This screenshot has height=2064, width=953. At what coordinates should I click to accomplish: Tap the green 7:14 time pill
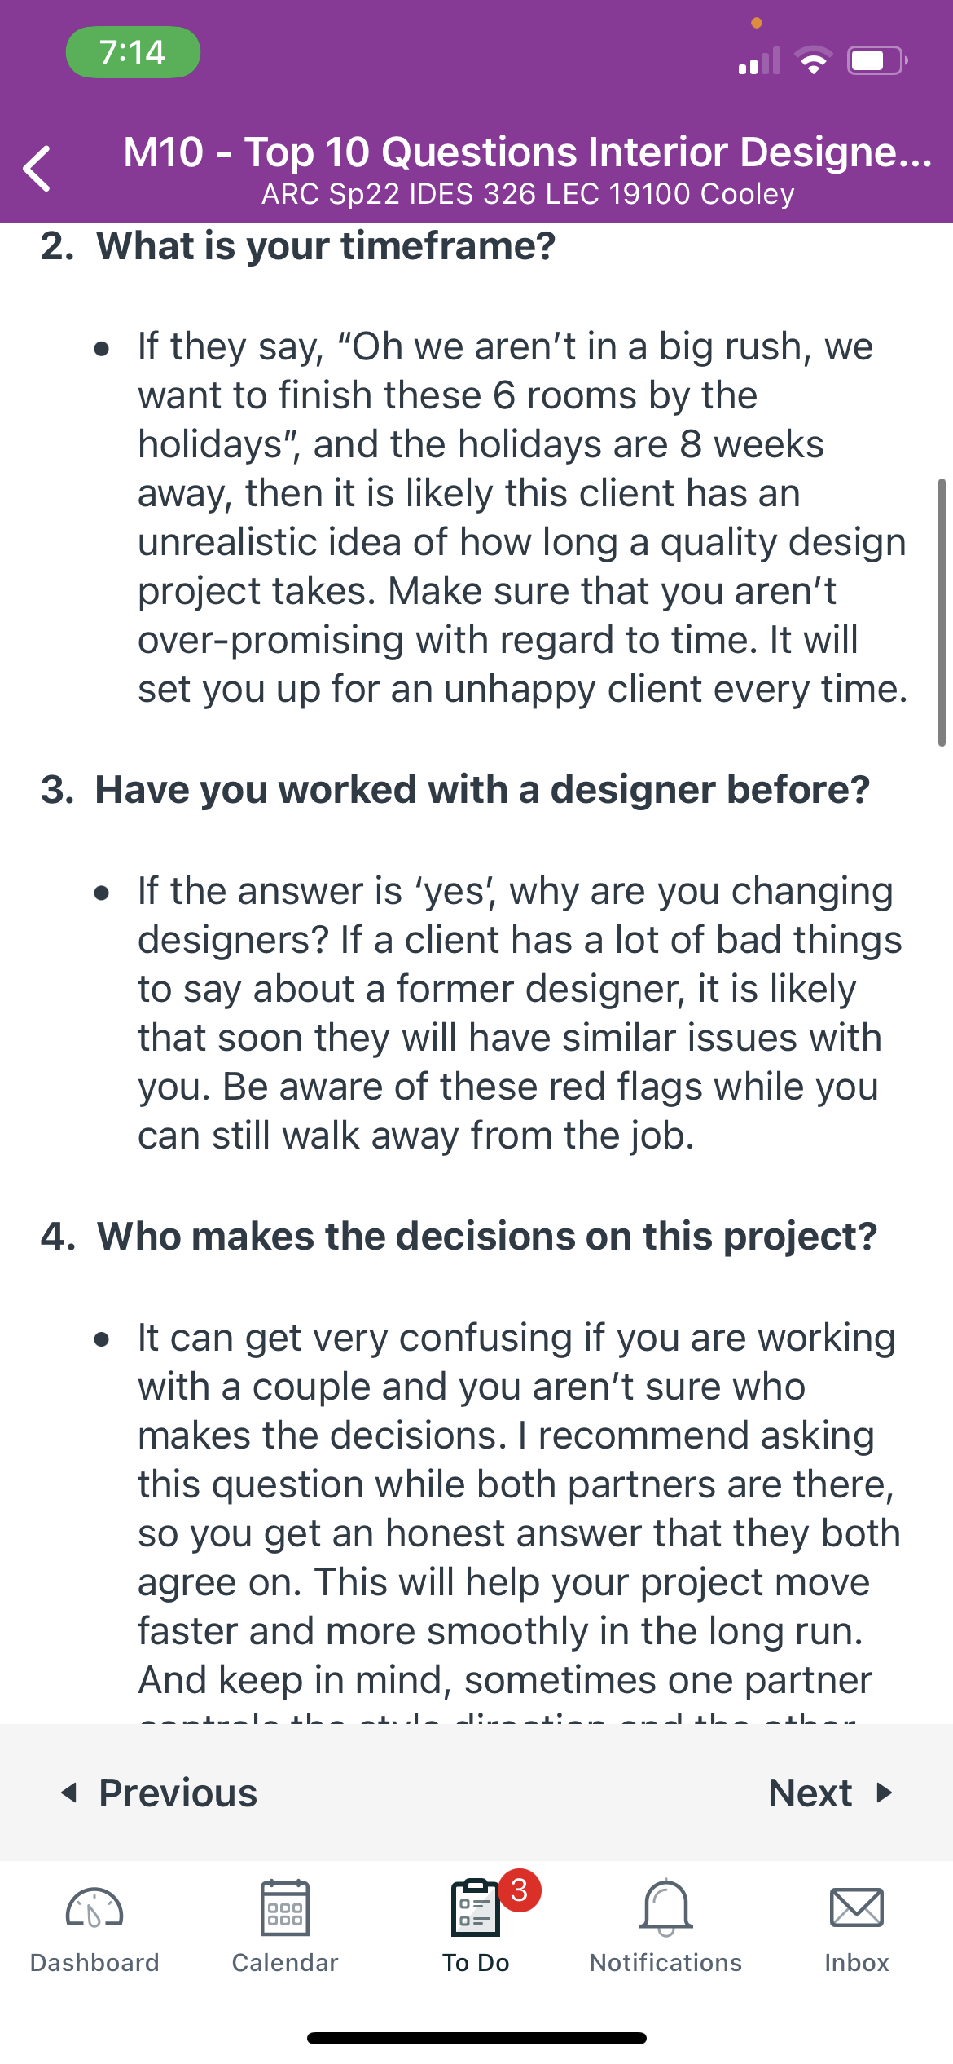[133, 52]
